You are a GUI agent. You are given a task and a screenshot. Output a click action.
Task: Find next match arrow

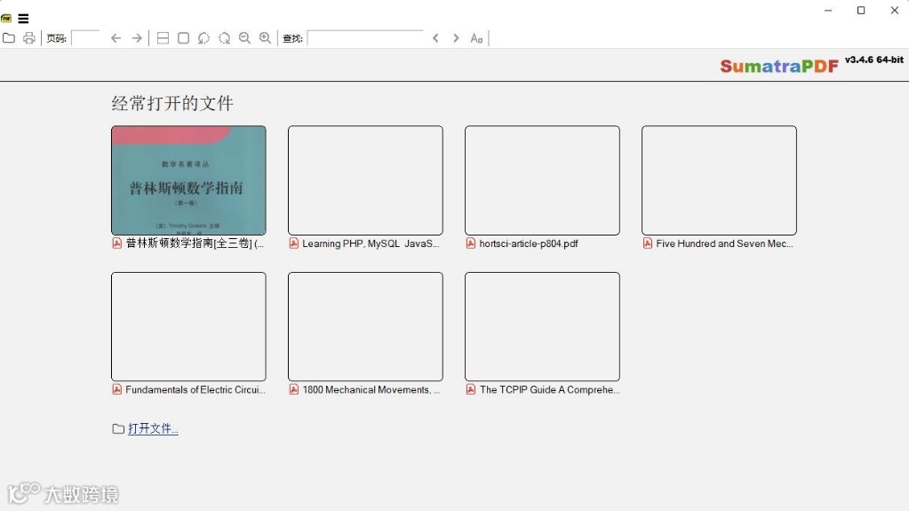[456, 38]
